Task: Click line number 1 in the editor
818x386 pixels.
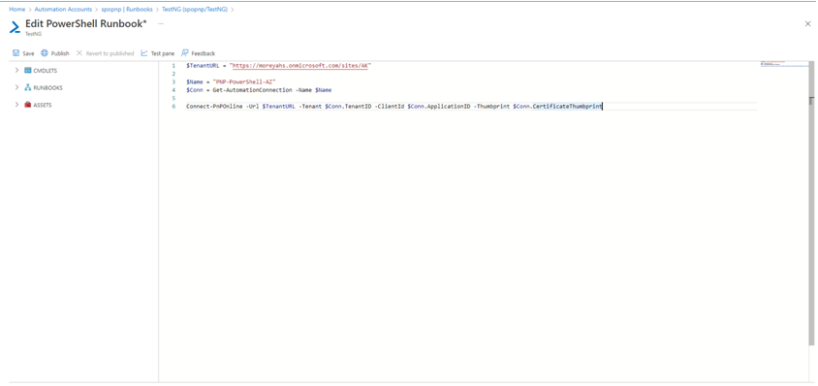Action: 173,66
